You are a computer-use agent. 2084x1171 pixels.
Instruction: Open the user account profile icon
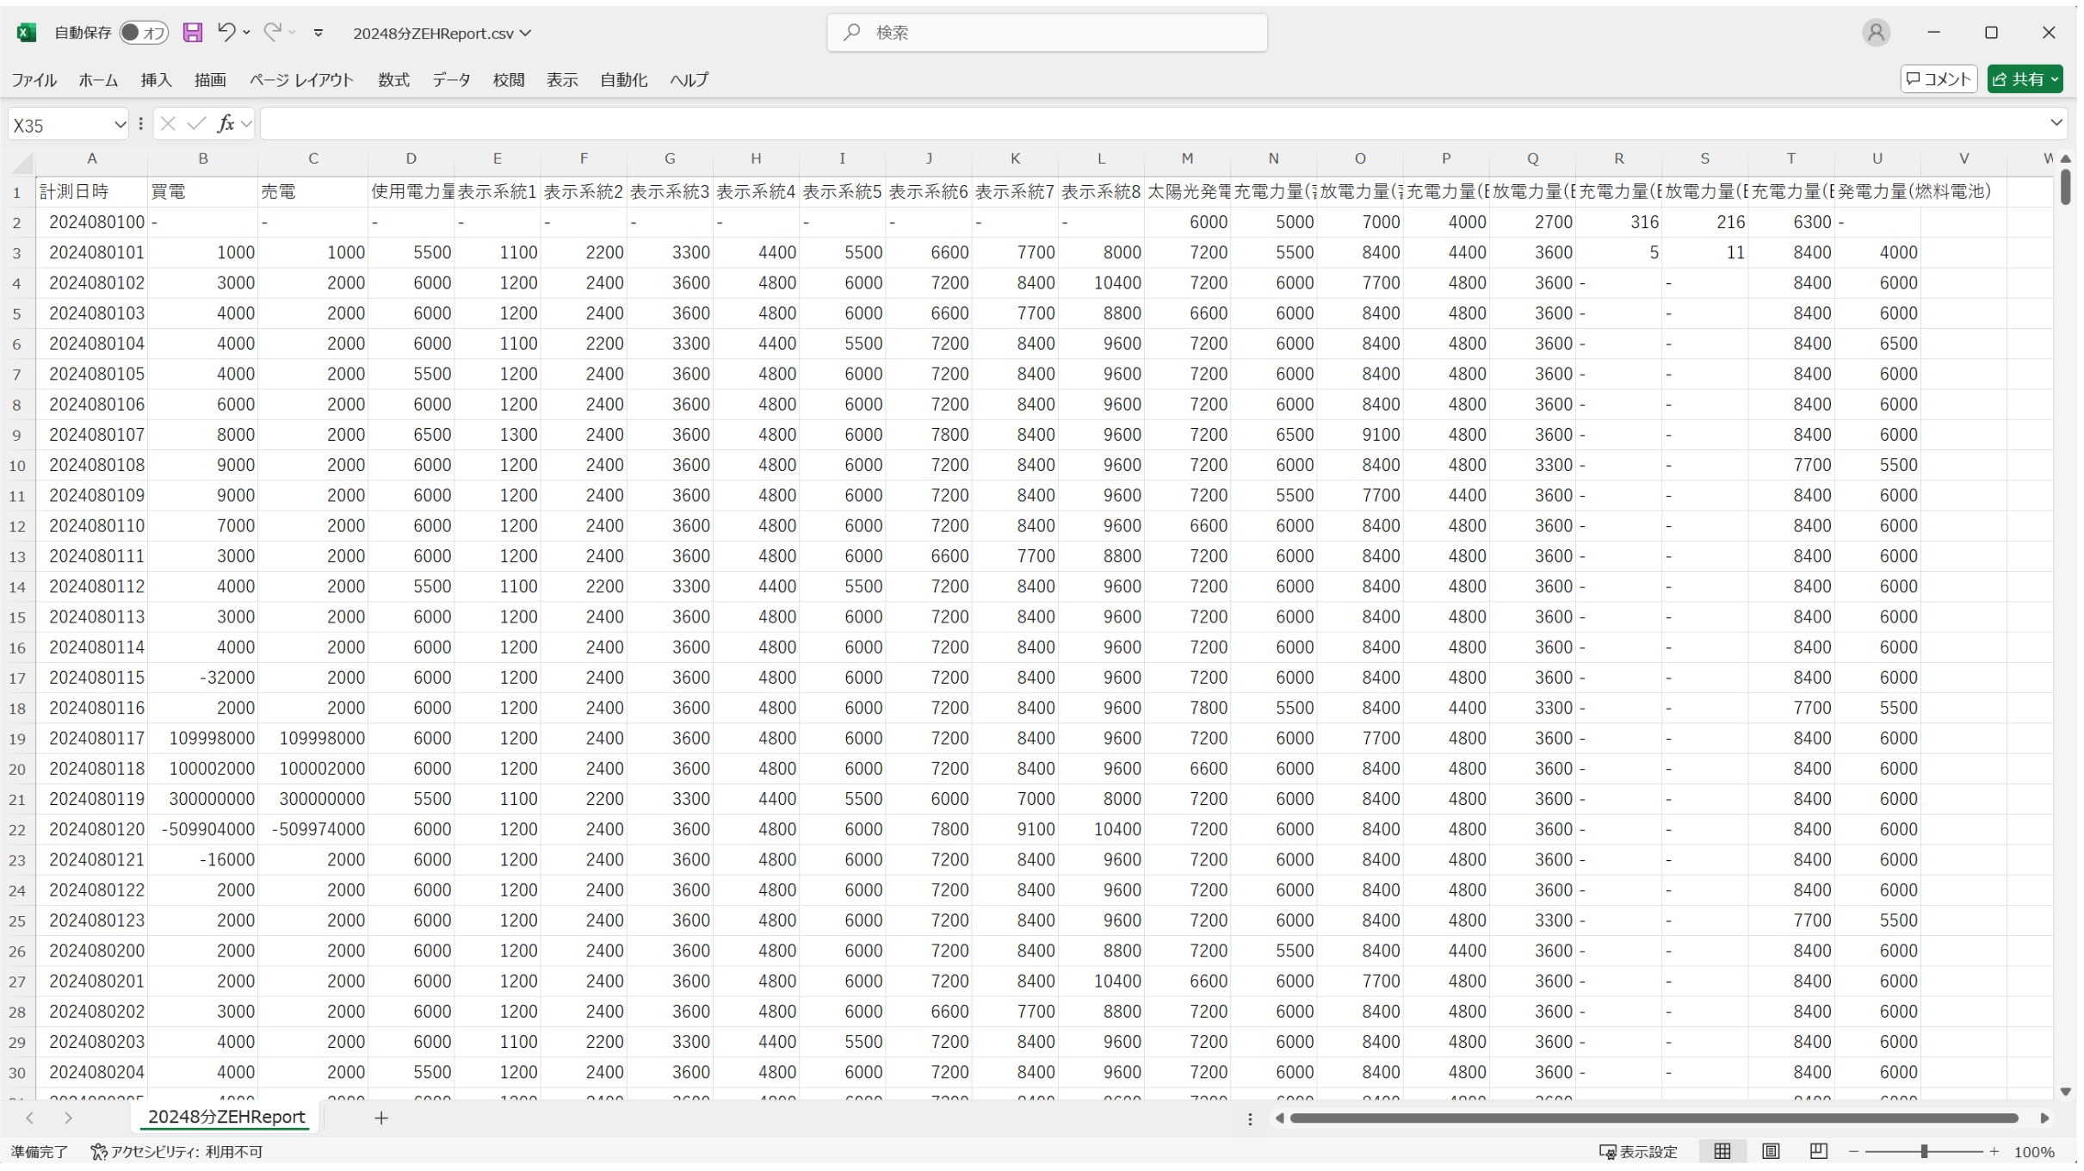(1876, 33)
